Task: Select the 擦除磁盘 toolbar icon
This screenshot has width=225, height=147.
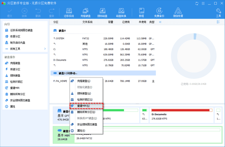Action: (x=102, y=13)
